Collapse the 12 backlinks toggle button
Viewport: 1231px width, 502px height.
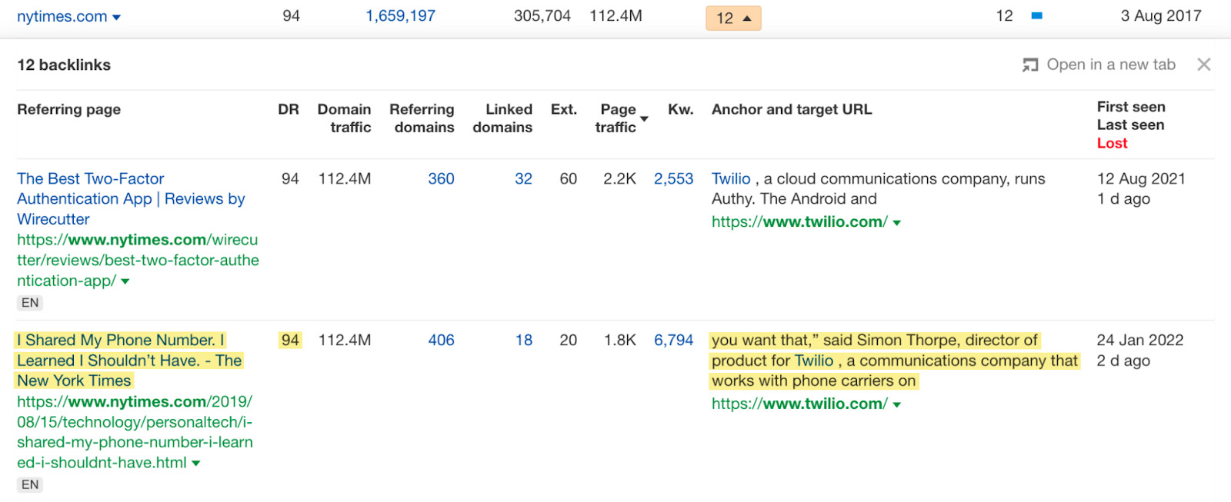pos(733,18)
